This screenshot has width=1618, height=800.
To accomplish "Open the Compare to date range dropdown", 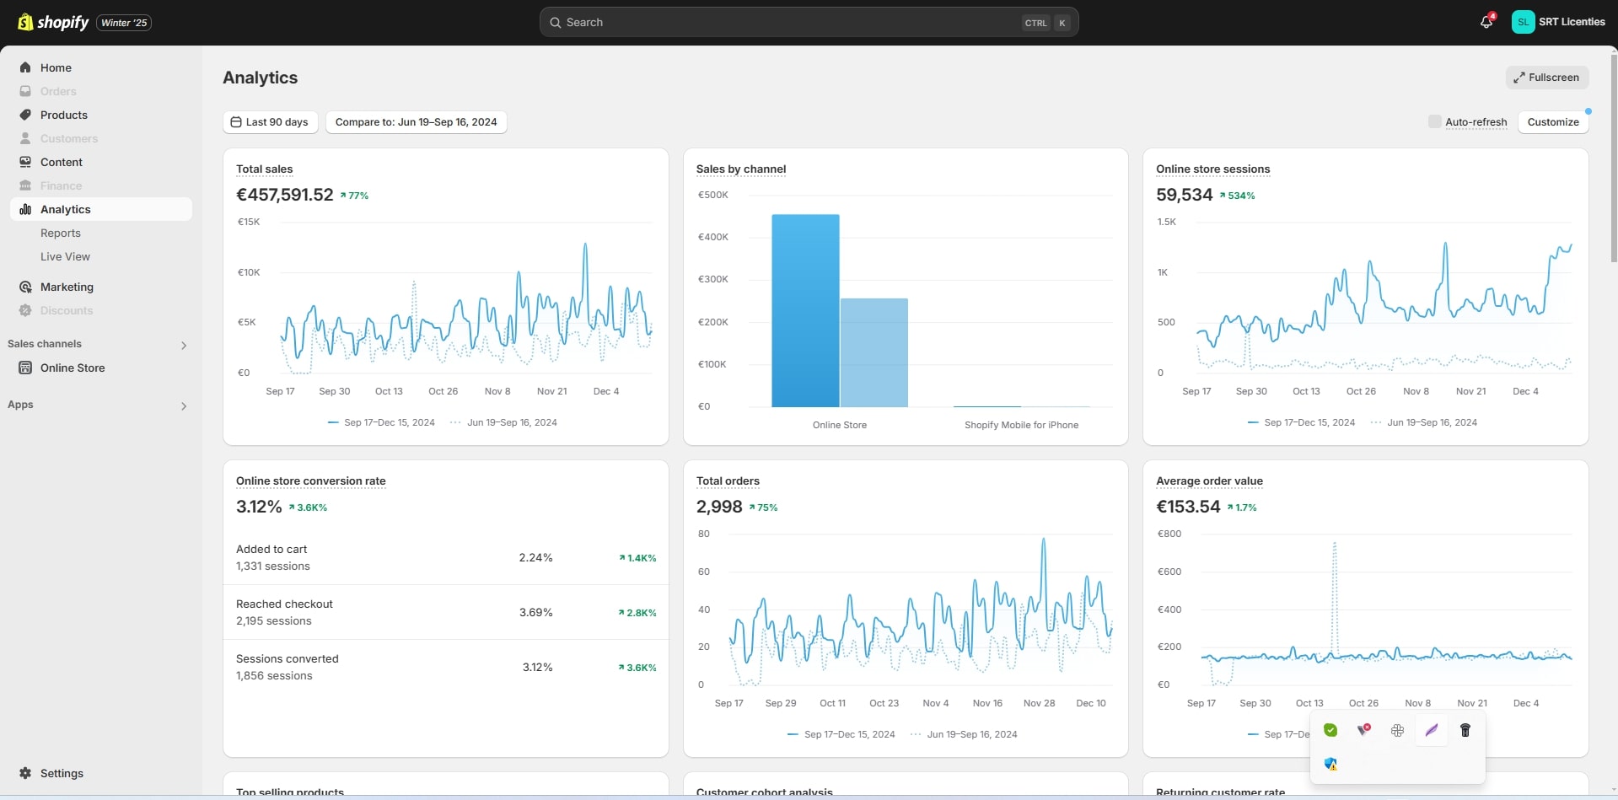I will tap(416, 122).
